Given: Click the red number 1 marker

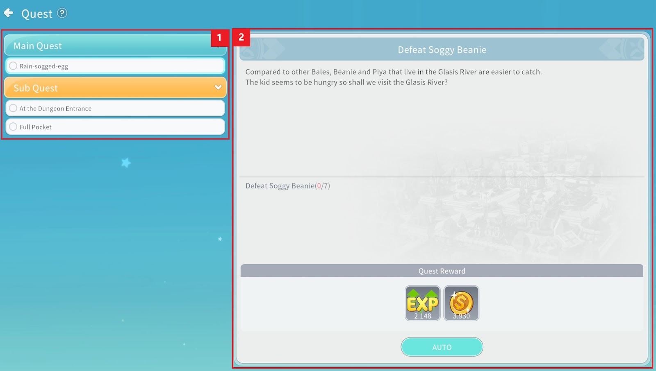Looking at the screenshot, I should click(x=219, y=38).
